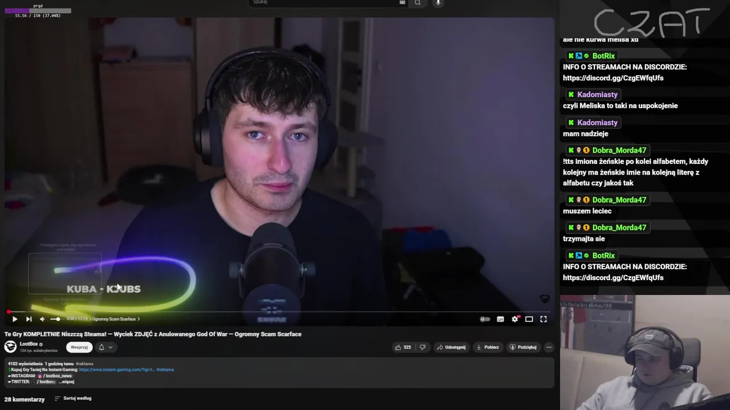
Task: Click Dobra_Morda47 above 'trzymajta sie'
Action: tap(619, 228)
